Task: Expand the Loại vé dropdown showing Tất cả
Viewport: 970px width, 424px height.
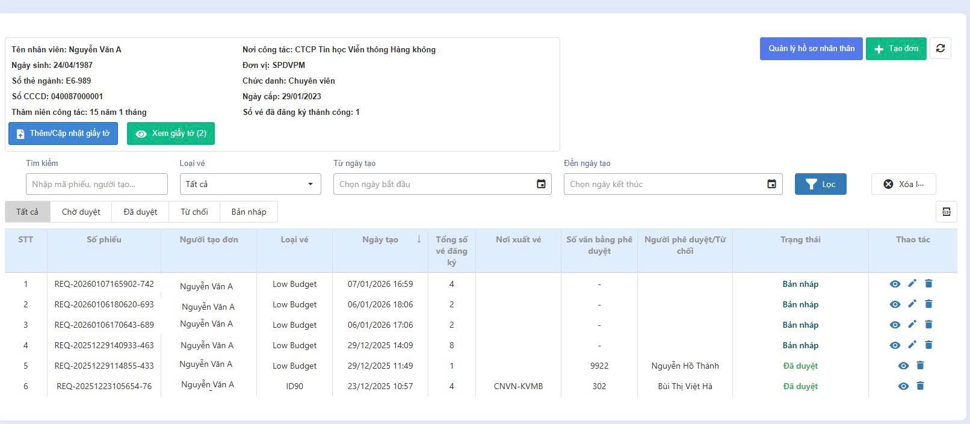Action: click(250, 184)
